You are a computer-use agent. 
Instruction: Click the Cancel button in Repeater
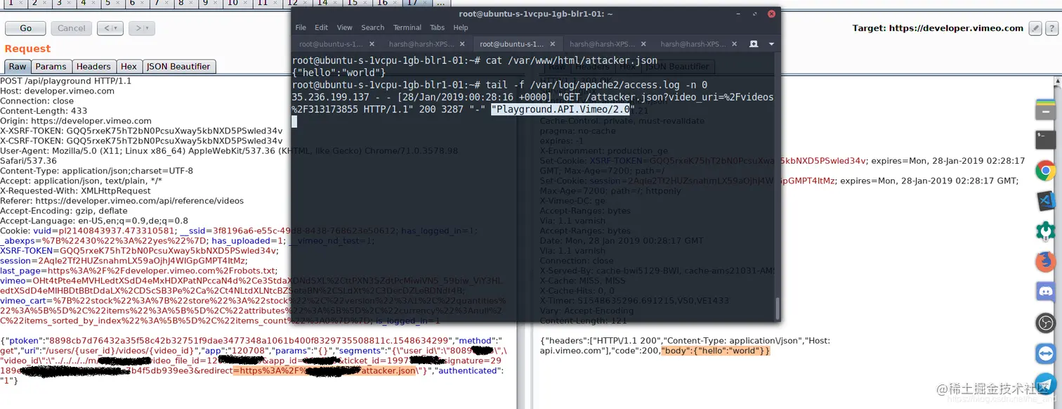point(71,28)
